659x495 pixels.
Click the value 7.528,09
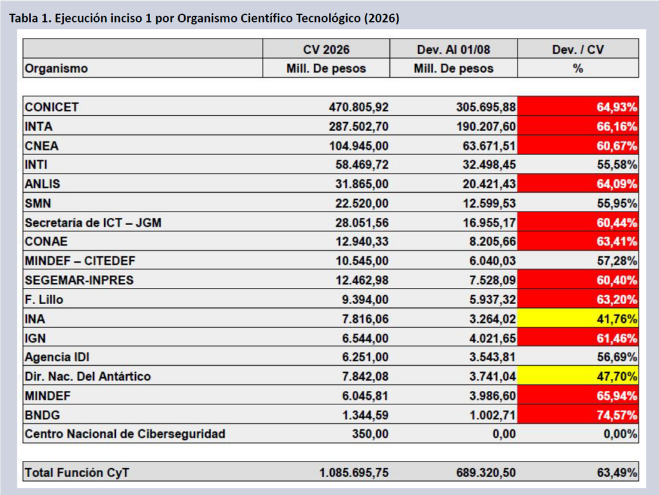[x=492, y=280]
